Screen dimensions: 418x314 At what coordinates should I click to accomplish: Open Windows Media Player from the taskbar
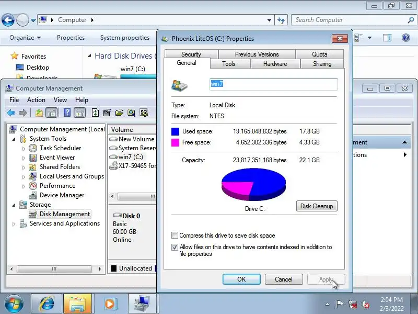110,304
